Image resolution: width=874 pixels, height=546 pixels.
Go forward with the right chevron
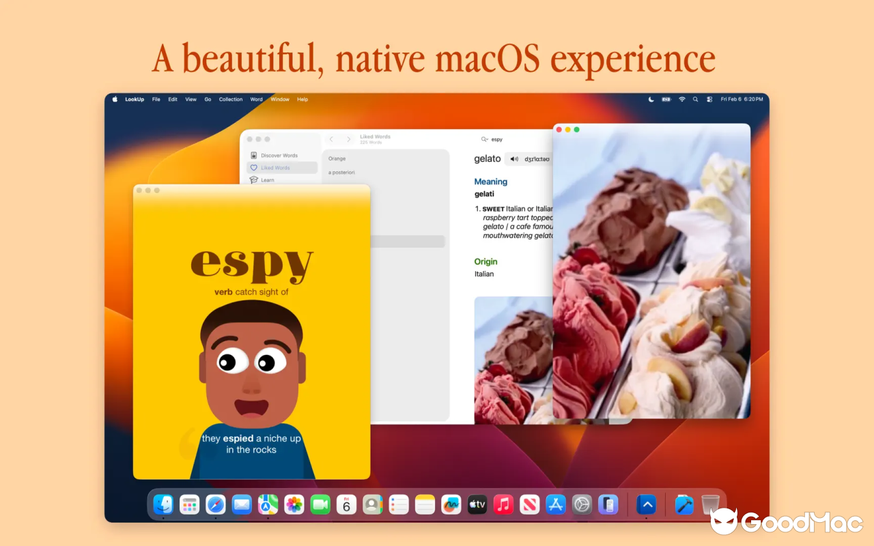[x=348, y=139]
